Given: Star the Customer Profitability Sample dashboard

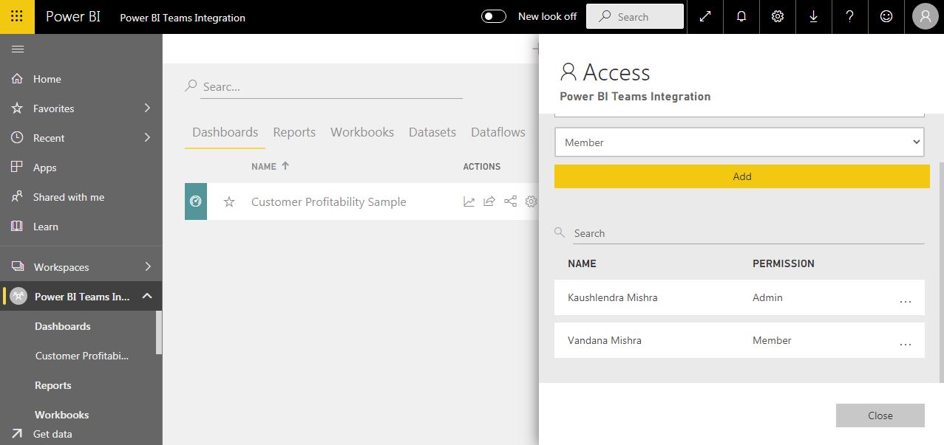Looking at the screenshot, I should click(229, 201).
